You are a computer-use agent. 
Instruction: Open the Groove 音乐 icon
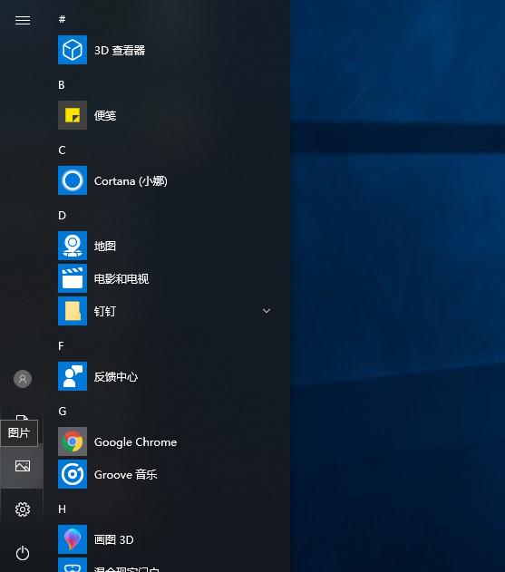[x=73, y=474]
